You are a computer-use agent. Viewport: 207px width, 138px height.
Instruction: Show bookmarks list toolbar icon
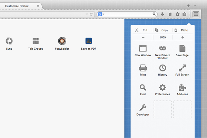click(185, 14)
